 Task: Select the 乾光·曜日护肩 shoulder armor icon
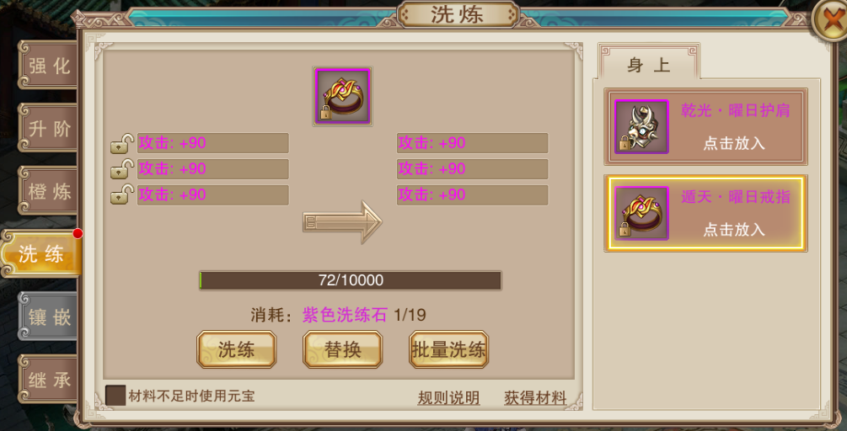click(641, 127)
